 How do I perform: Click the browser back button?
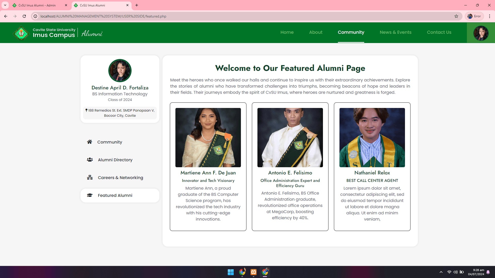tap(6, 16)
